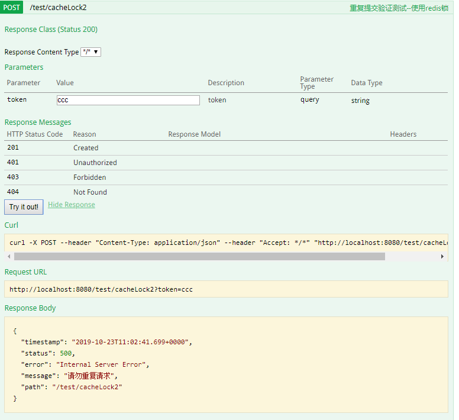Viewport: 459px width, 420px height.
Task: Click the token description cell
Action: tap(217, 100)
